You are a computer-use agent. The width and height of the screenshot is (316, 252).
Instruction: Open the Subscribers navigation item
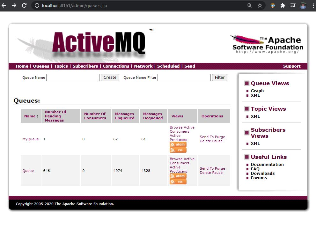click(x=85, y=66)
